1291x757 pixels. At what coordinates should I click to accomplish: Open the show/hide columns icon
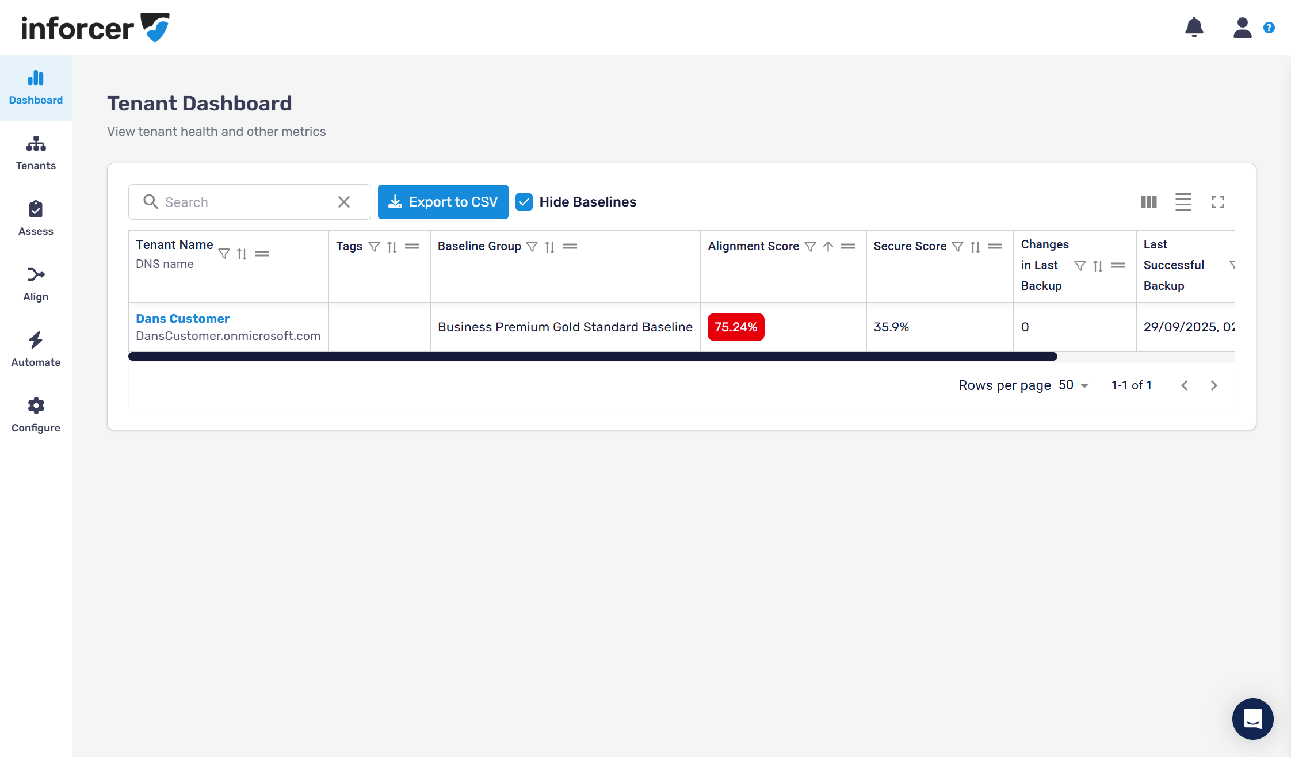point(1148,202)
